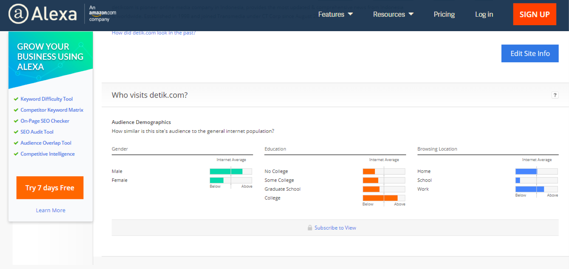This screenshot has height=269, width=569.
Task: Open Competitor Keyword Matrix link
Action: [52, 110]
